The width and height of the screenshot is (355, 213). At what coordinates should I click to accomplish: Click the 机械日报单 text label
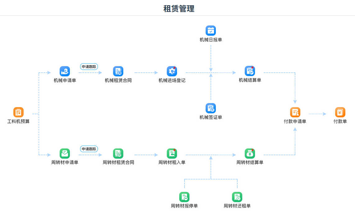coord(211,40)
